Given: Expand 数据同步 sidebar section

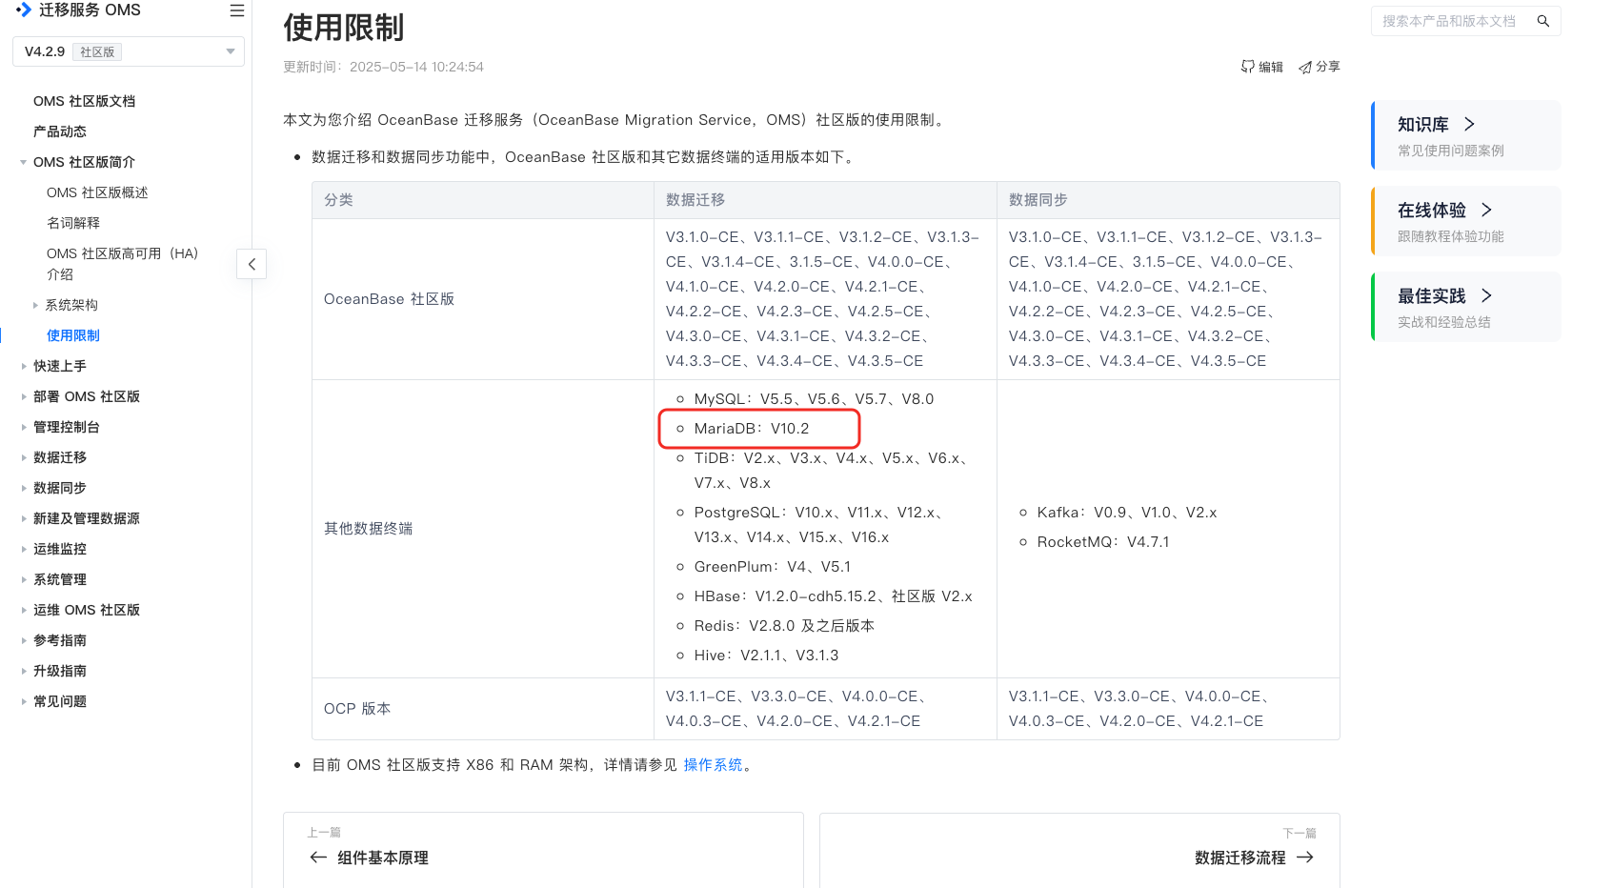Looking at the screenshot, I should [23, 488].
